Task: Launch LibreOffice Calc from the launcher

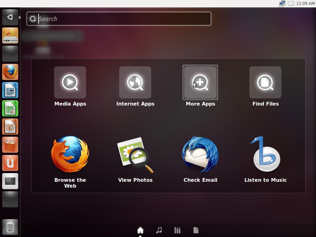Action: coord(10,108)
